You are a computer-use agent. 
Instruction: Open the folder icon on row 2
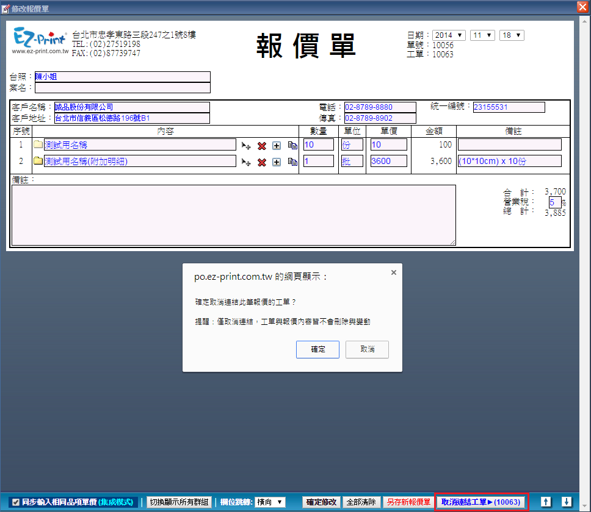(38, 162)
